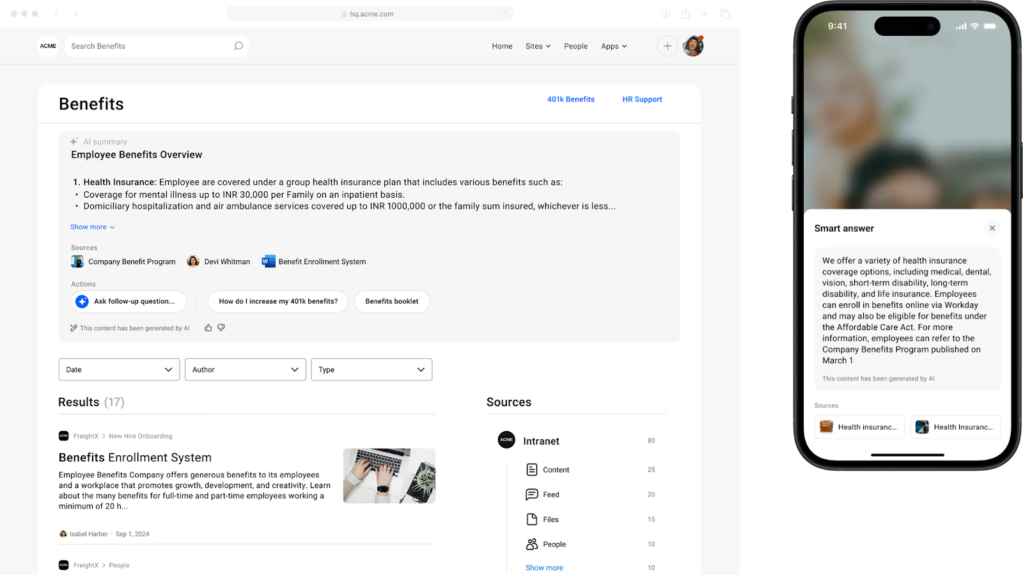Open the Benefit Enrollment System Word source
Image resolution: width=1023 pixels, height=575 pixels.
pos(314,262)
